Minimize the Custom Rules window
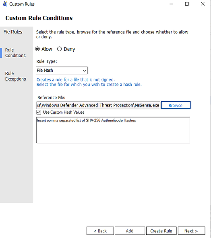 coord(171,4)
